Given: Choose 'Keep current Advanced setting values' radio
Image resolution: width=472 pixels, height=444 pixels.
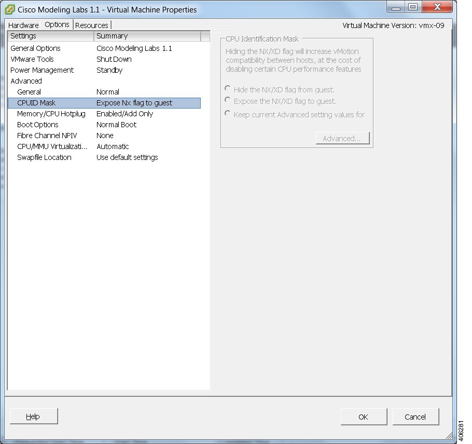Looking at the screenshot, I should point(228,113).
